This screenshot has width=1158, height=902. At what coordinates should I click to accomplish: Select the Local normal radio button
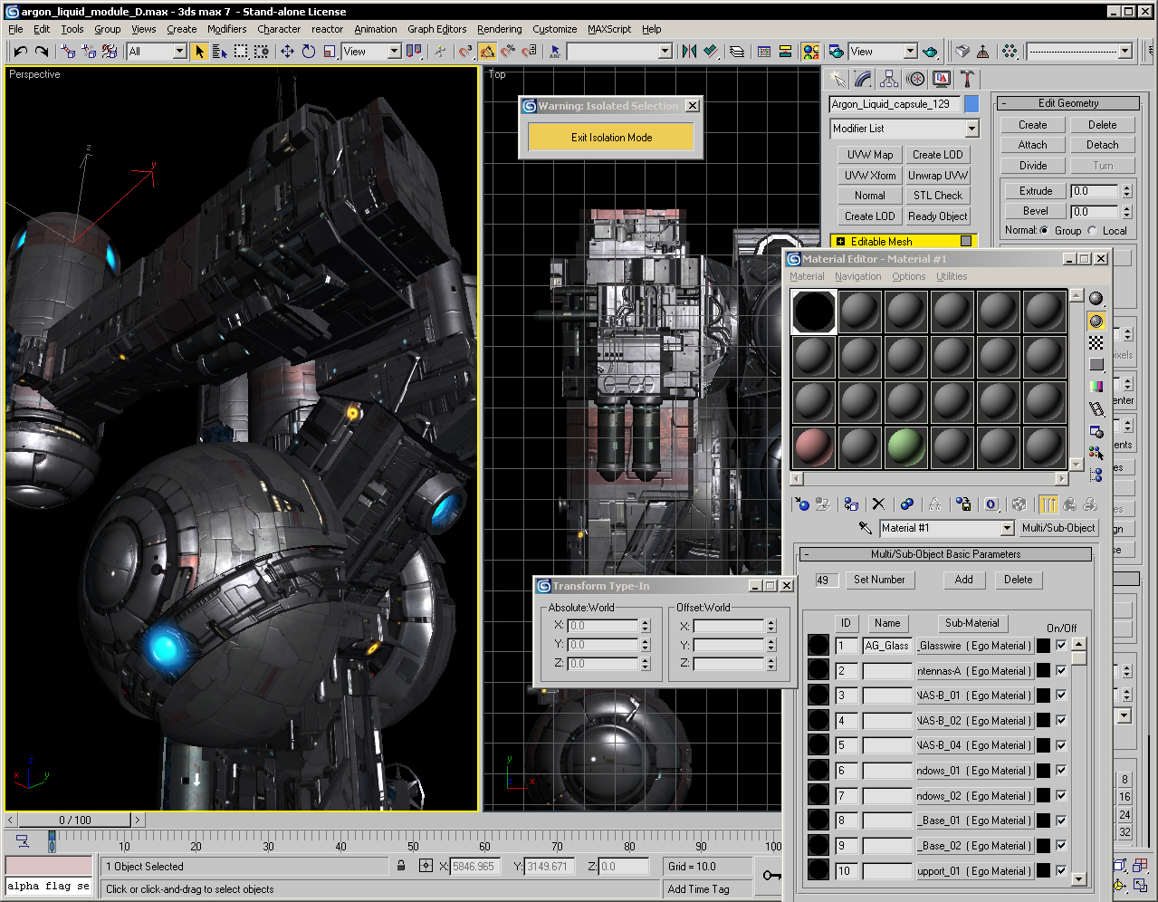tap(1093, 231)
